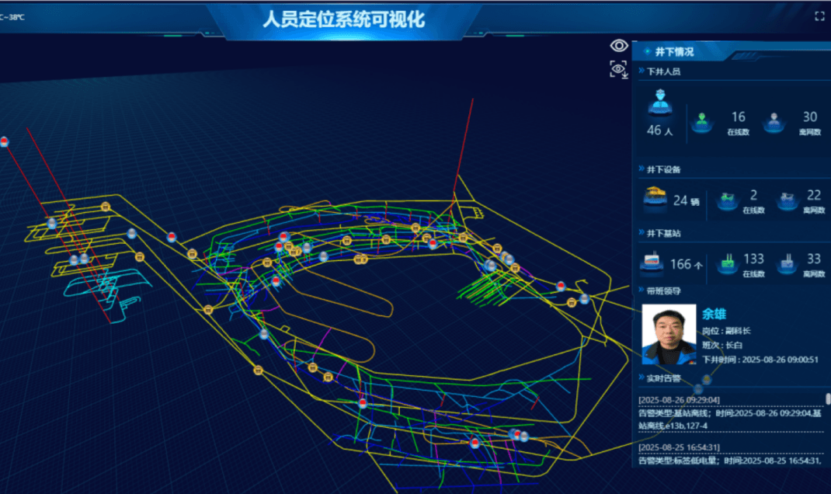Expand the 带班领导 section chevron

[642, 290]
